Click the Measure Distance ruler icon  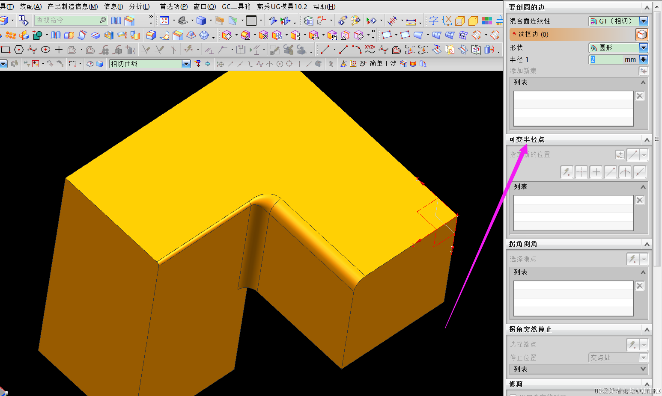pos(411,21)
